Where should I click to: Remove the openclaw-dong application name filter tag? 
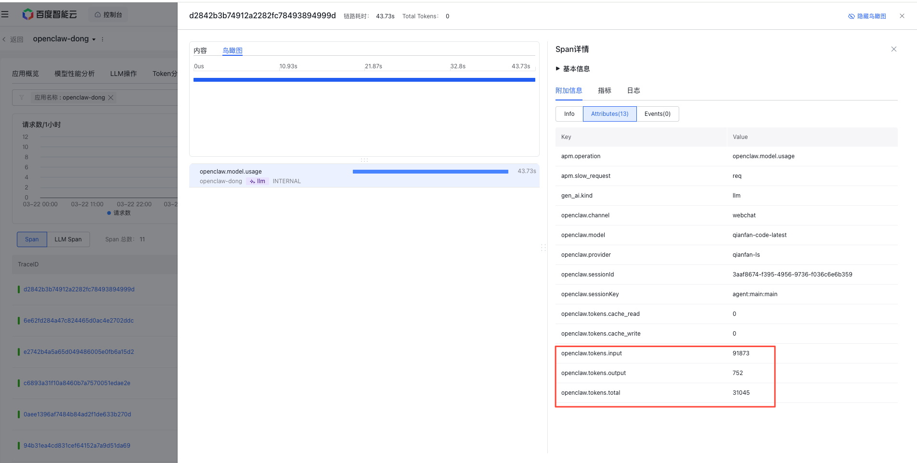click(x=111, y=98)
